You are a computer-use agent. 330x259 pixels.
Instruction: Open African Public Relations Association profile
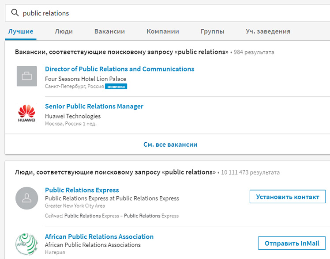click(99, 236)
